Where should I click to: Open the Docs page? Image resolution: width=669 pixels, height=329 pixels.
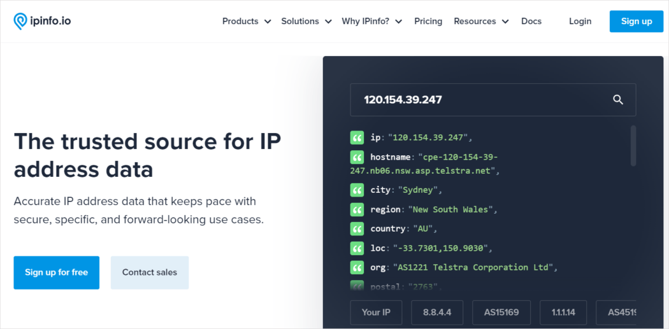pos(531,21)
